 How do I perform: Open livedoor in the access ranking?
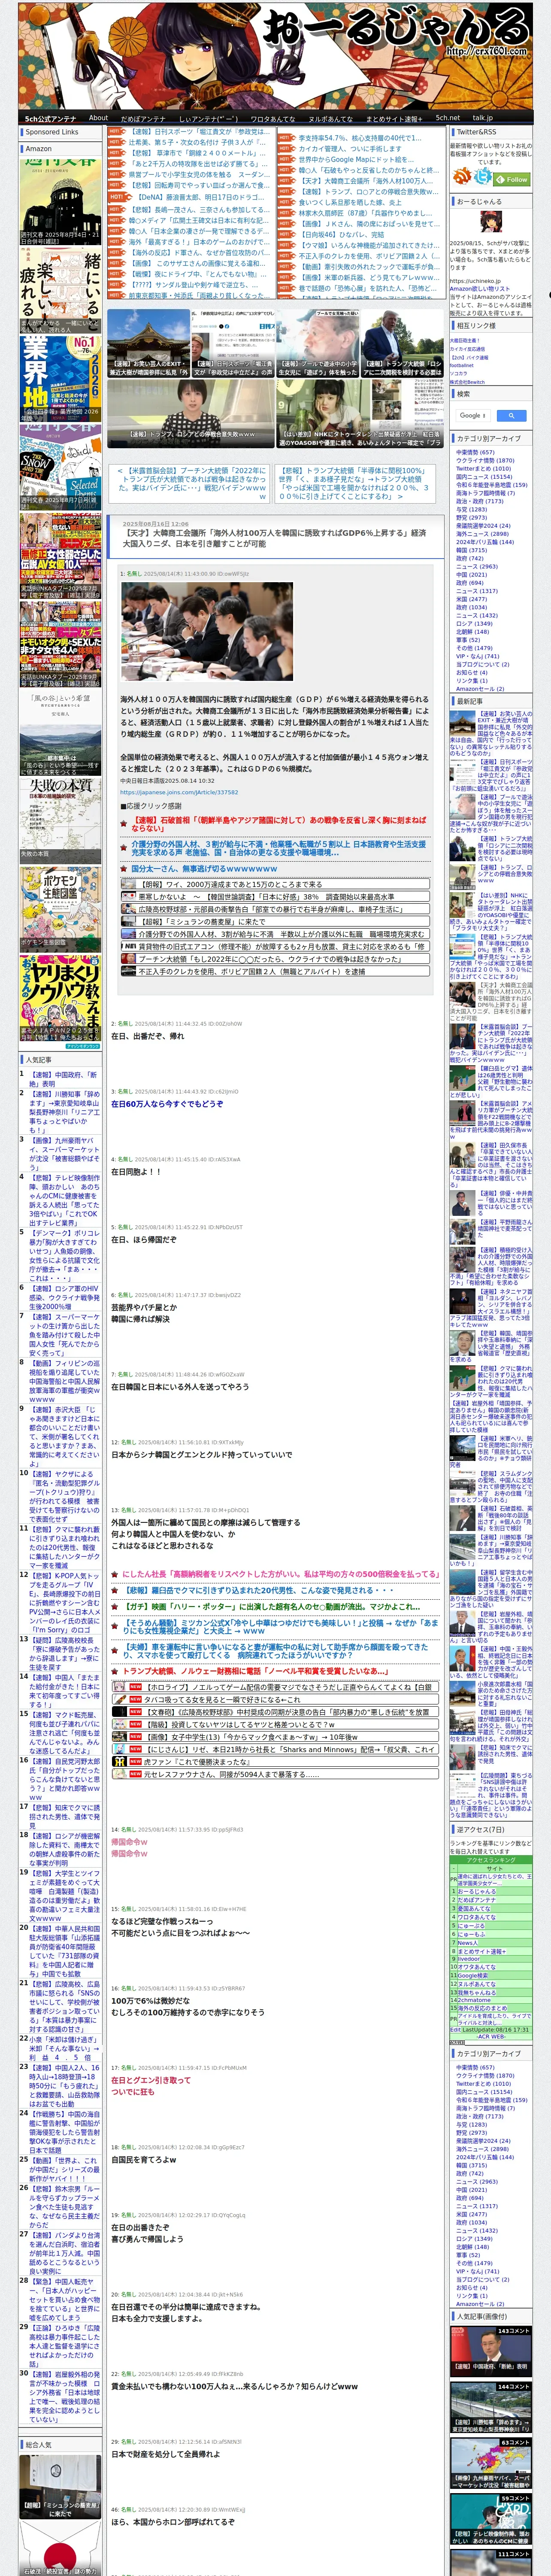pos(468,1959)
